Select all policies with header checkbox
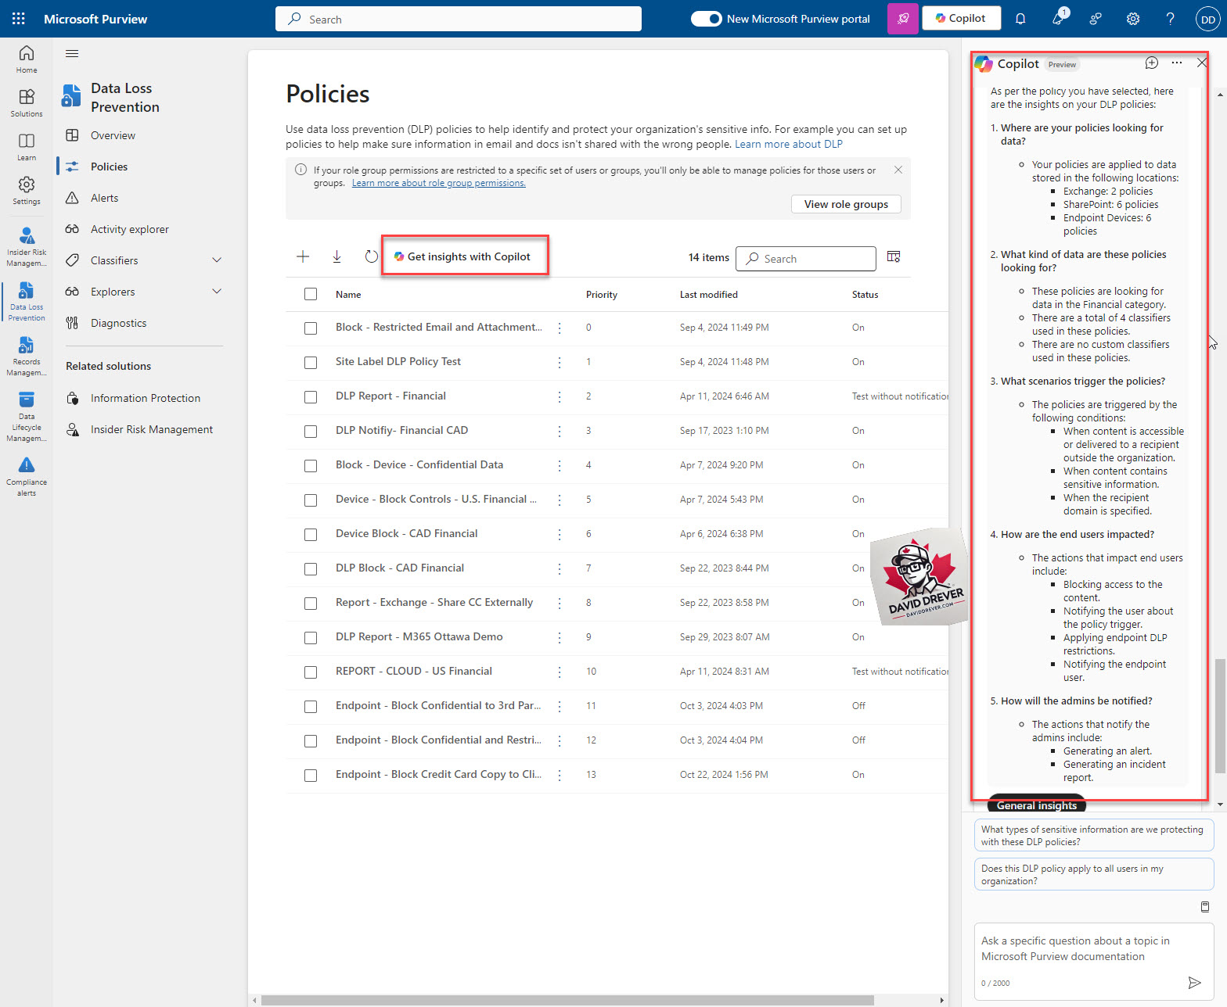The image size is (1227, 1007). coord(311,294)
